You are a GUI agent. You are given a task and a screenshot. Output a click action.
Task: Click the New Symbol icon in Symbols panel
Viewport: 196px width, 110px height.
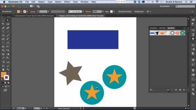click(x=180, y=90)
